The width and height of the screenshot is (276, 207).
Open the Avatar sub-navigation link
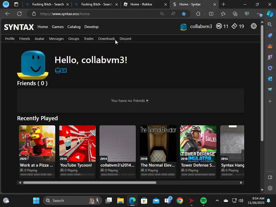click(x=39, y=39)
